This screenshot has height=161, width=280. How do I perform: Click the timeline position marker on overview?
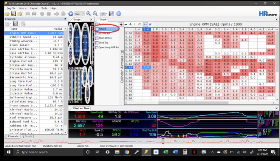pos(163,141)
